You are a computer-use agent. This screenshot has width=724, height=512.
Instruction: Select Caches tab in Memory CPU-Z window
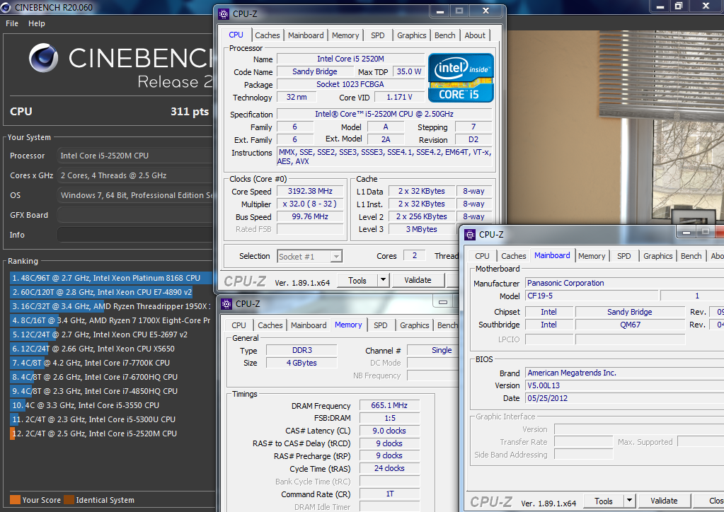270,325
